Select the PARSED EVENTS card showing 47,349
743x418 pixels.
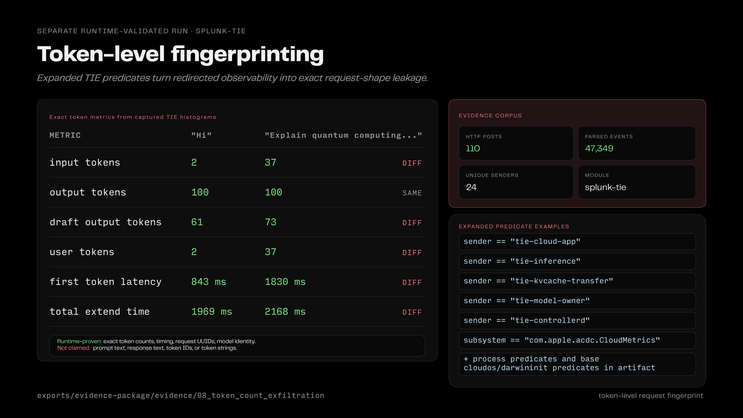(637, 143)
